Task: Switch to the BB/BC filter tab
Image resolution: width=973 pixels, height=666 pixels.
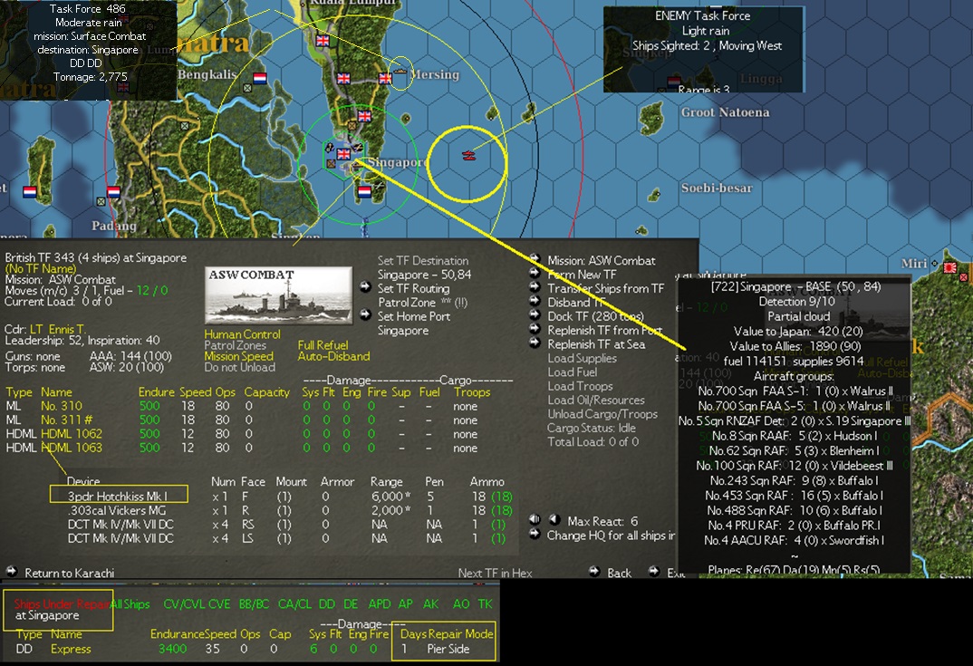Action: click(x=254, y=604)
